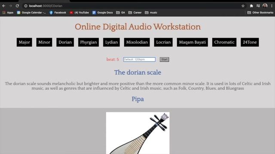Click the site info icon in address bar
This screenshot has width=275, height=154.
tap(26, 6)
